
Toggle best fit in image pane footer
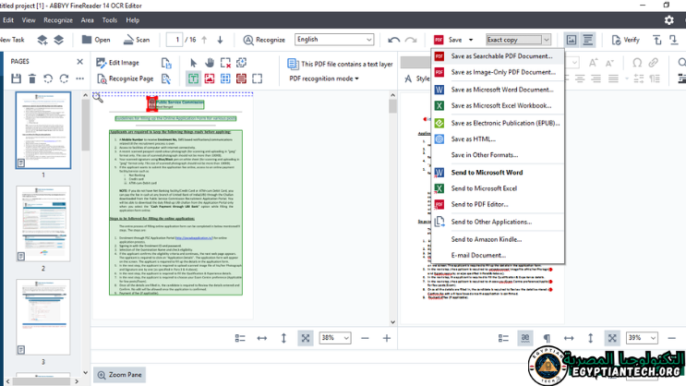click(x=306, y=338)
